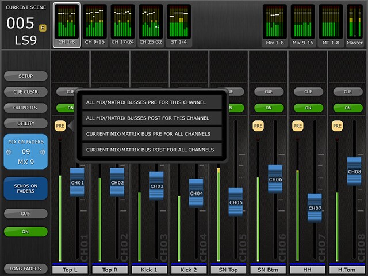Step to previous mix with left arrows
The height and width of the screenshot is (276, 368).
pyautogui.click(x=9, y=152)
